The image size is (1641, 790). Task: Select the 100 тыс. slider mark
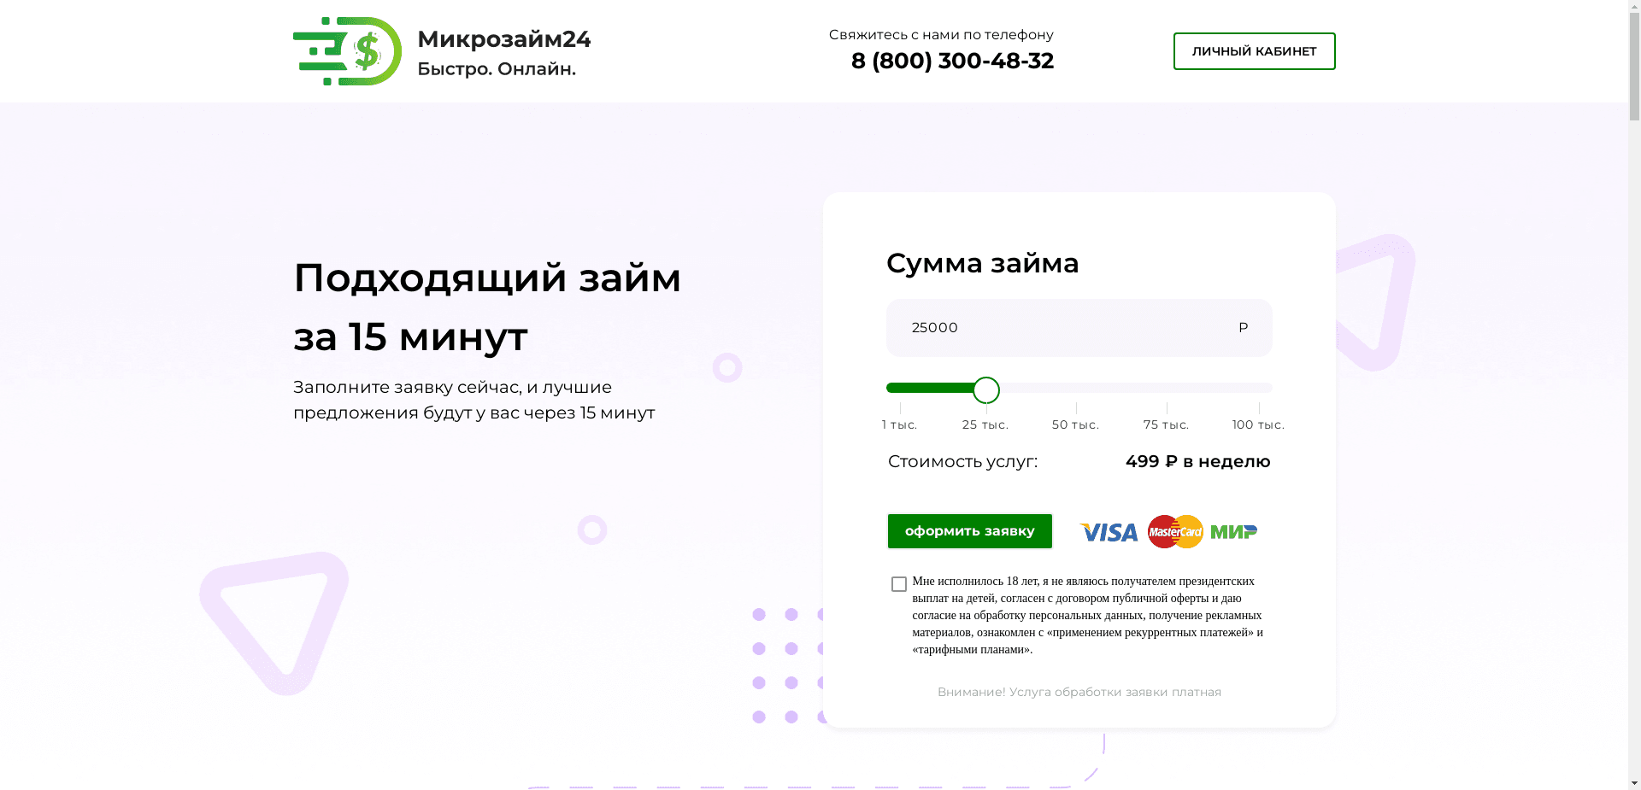click(1258, 424)
